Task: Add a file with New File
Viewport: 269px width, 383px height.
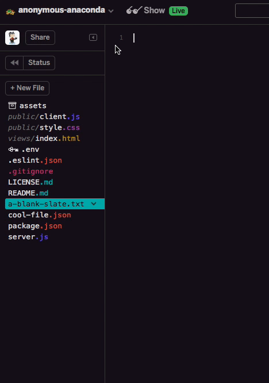Action: pyautogui.click(x=28, y=88)
